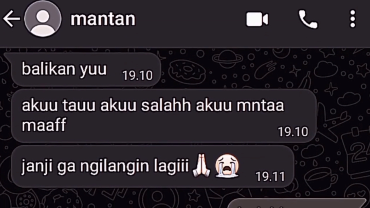Screen dimensions: 370x208
Task: Start a voice call
Action: coord(308,19)
